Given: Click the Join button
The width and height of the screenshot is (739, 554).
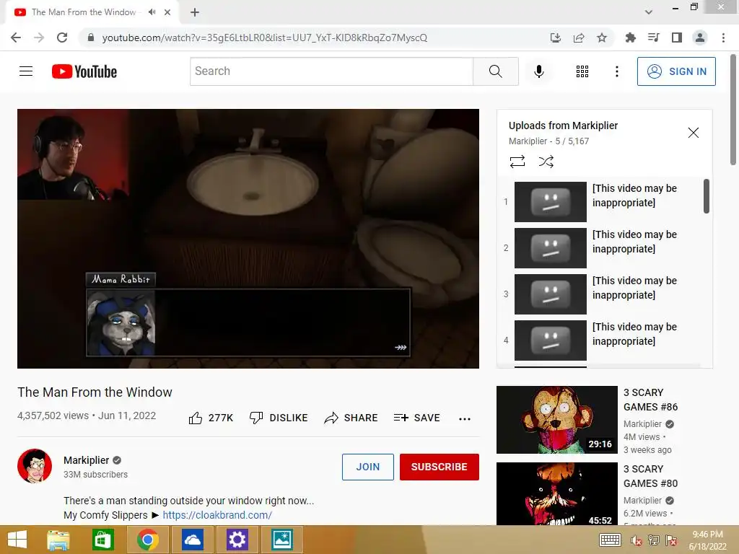Looking at the screenshot, I should (367, 467).
